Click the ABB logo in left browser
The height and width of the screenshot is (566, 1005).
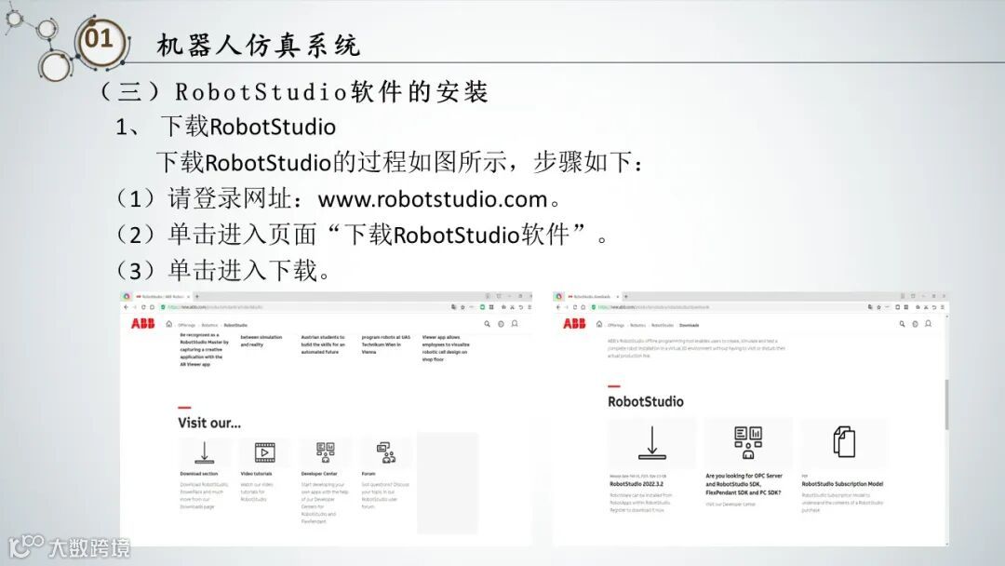143,323
